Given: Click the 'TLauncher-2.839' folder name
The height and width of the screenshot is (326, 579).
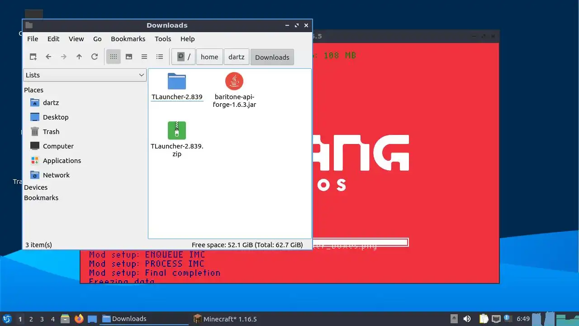Looking at the screenshot, I should 177,97.
